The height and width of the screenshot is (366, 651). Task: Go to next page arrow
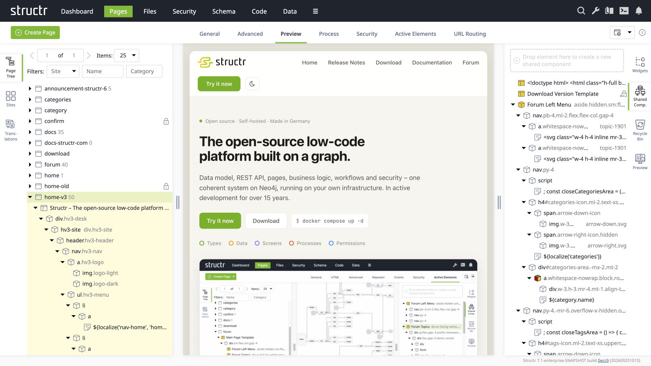pos(88,55)
